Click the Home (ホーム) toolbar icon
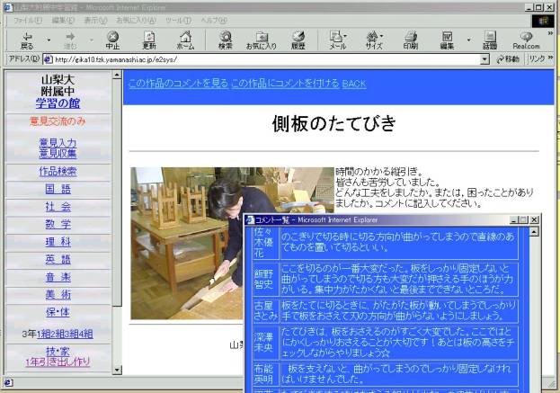Image resolution: width=560 pixels, height=393 pixels. (x=186, y=40)
